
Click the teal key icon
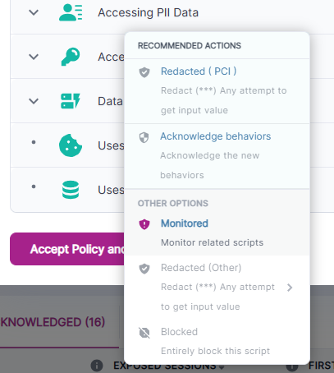(71, 57)
